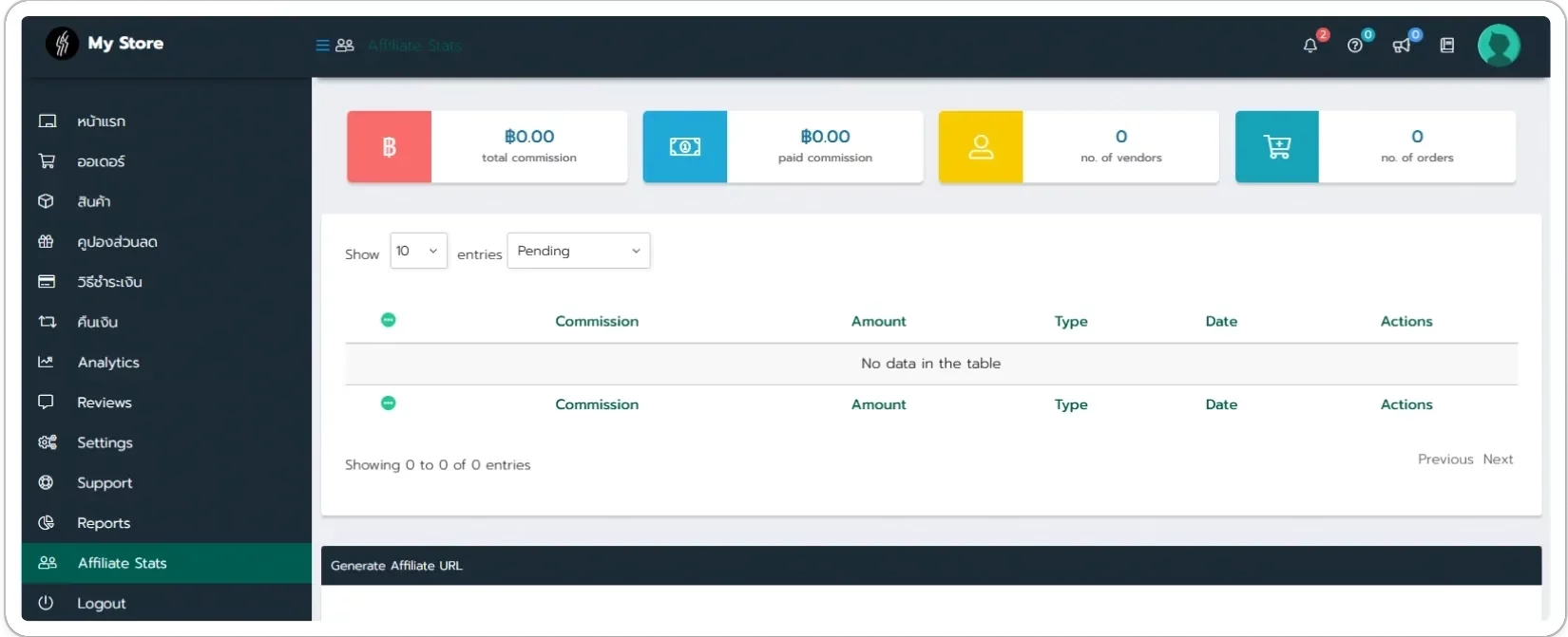Sort by the top Commission column header
1568x637 pixels.
[x=597, y=322]
